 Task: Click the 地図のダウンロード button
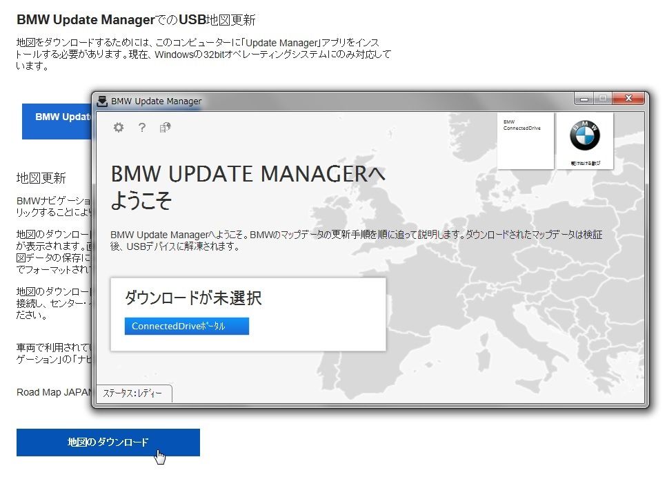pyautogui.click(x=108, y=443)
